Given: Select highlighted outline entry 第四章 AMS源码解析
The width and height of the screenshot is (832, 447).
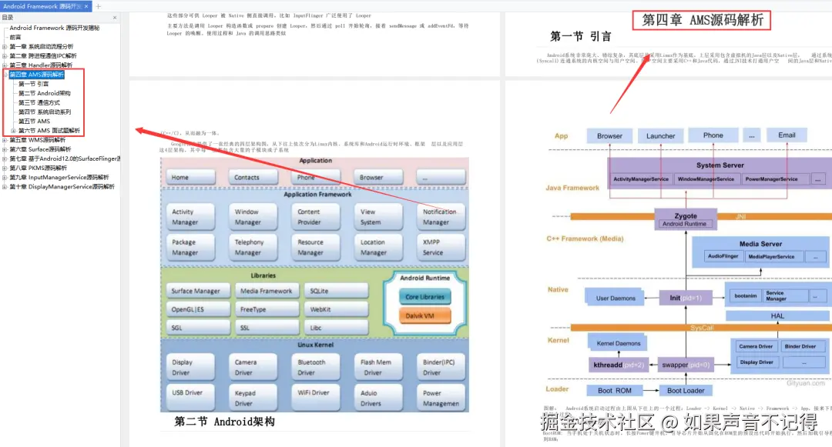Looking at the screenshot, I should coord(37,75).
